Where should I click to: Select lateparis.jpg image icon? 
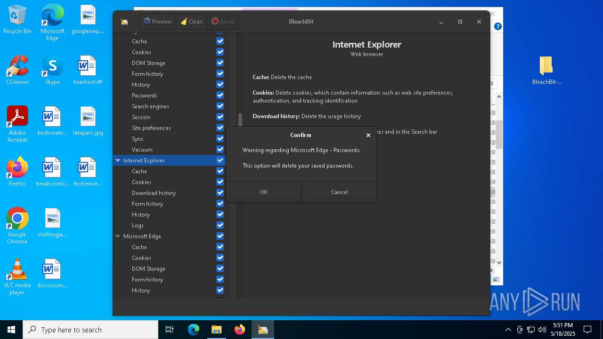click(x=88, y=121)
